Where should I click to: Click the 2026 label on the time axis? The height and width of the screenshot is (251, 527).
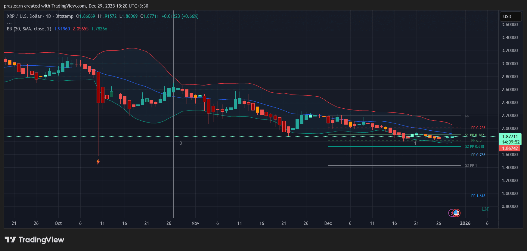[465, 223]
